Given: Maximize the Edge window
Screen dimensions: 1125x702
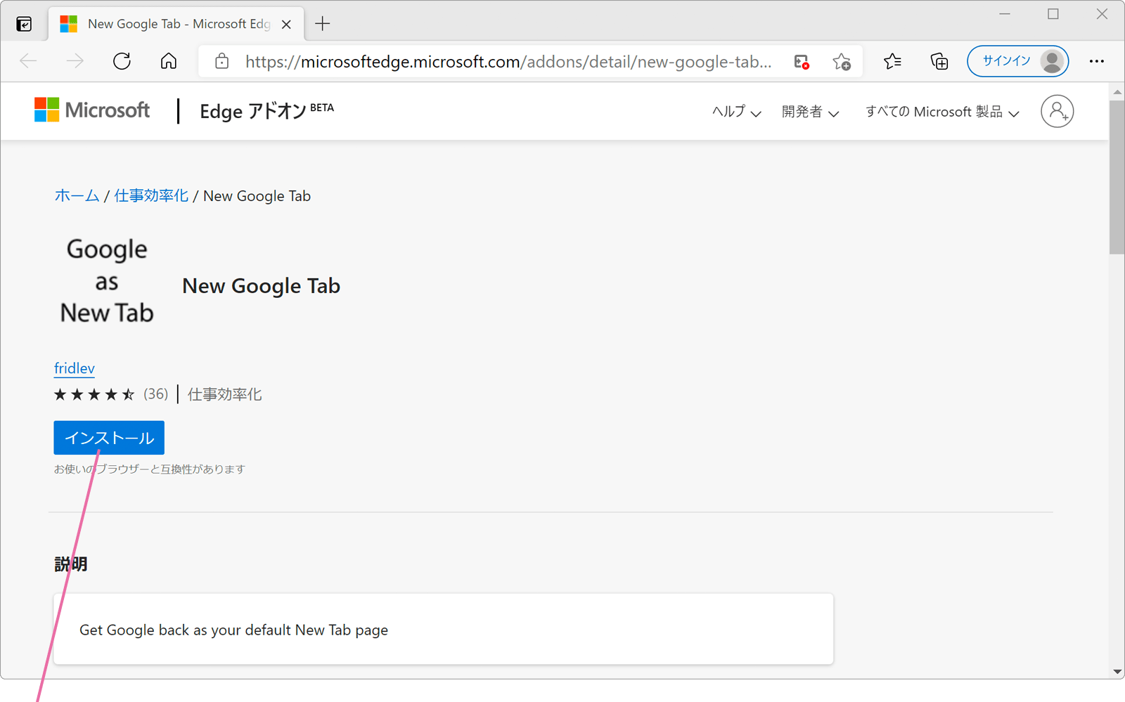Looking at the screenshot, I should 1053,14.
